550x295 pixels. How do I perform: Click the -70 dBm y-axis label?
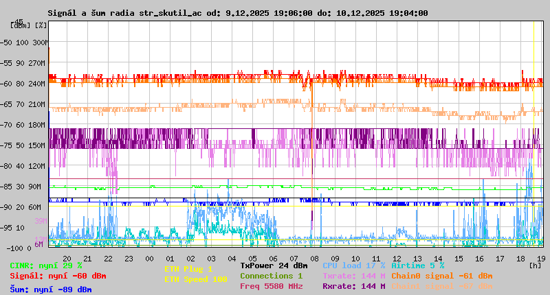click(x=5, y=125)
